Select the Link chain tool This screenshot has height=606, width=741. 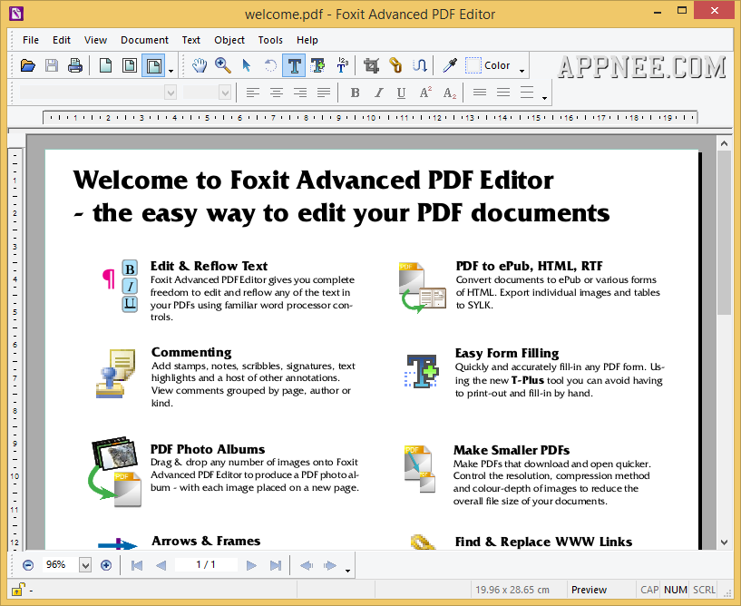tap(395, 65)
